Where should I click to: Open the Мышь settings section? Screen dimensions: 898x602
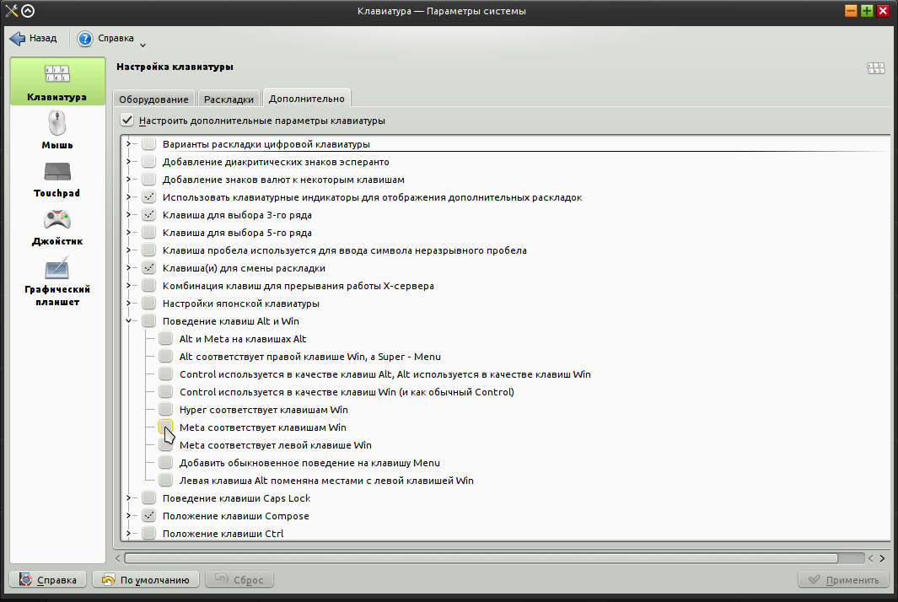point(57,130)
